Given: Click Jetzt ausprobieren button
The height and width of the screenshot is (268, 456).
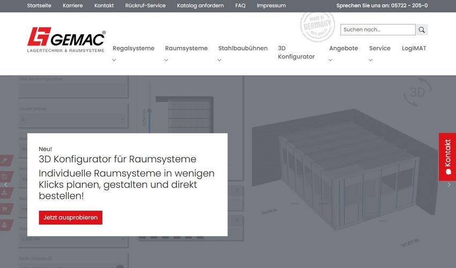Looking at the screenshot, I should (x=71, y=218).
